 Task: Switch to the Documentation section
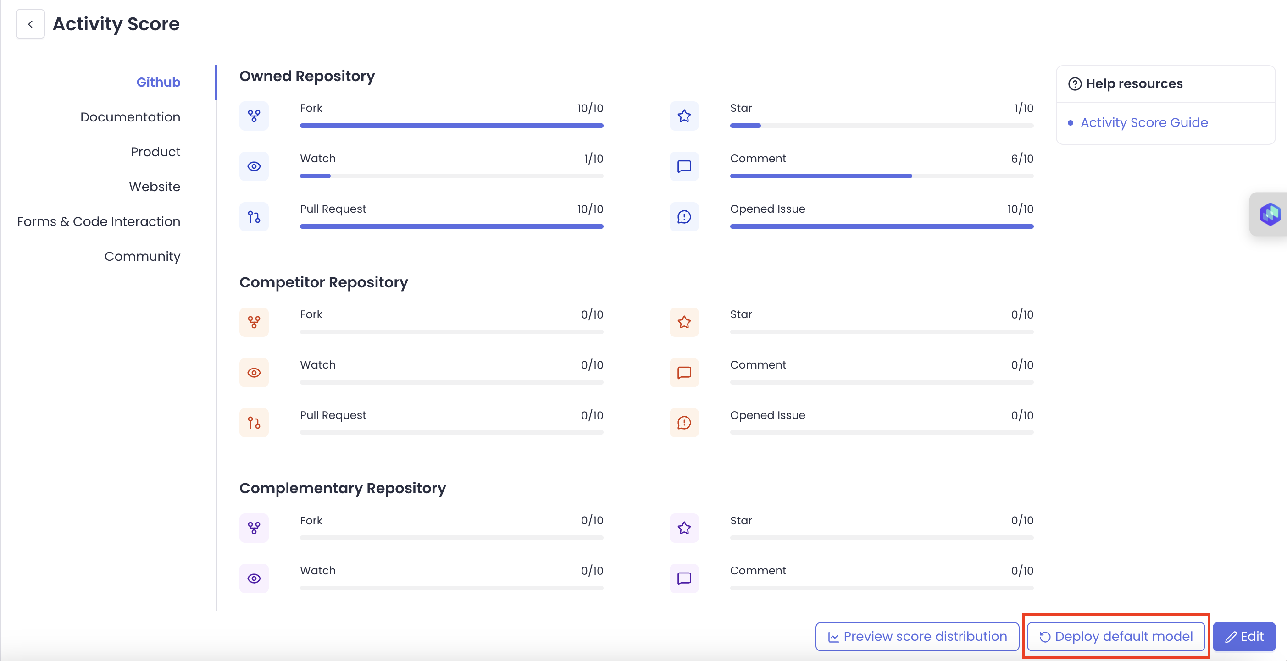(130, 117)
